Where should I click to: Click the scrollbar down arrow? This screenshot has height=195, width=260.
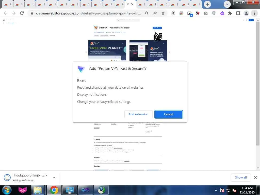coord(258,168)
